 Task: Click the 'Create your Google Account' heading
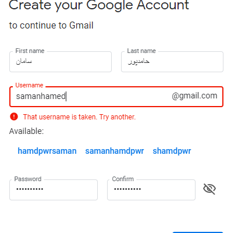click(99, 5)
